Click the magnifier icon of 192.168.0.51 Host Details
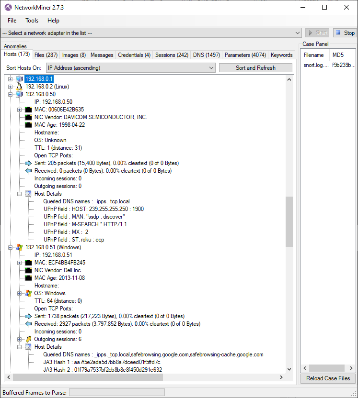This screenshot has height=398, width=358. pyautogui.click(x=28, y=347)
